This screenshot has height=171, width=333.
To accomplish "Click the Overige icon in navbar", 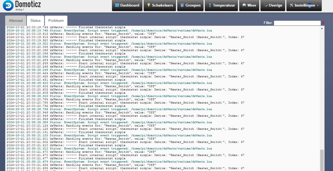I will pos(265,5).
